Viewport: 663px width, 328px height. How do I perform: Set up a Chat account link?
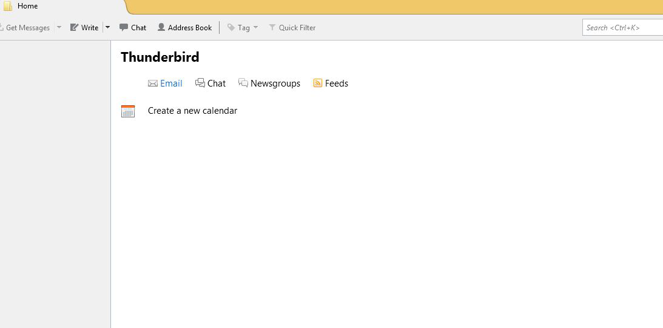pos(217,84)
